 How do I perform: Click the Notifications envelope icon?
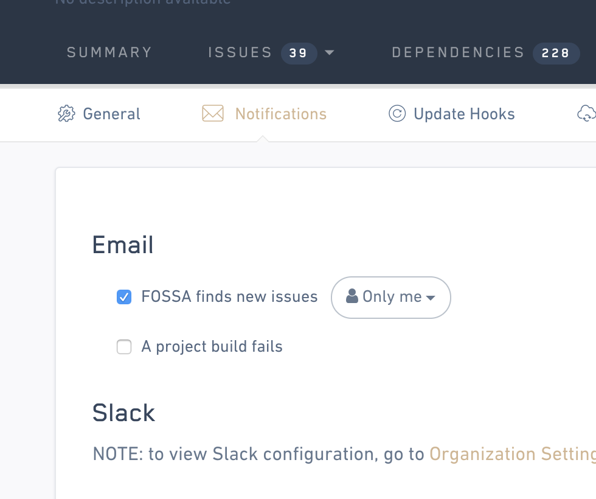(213, 114)
